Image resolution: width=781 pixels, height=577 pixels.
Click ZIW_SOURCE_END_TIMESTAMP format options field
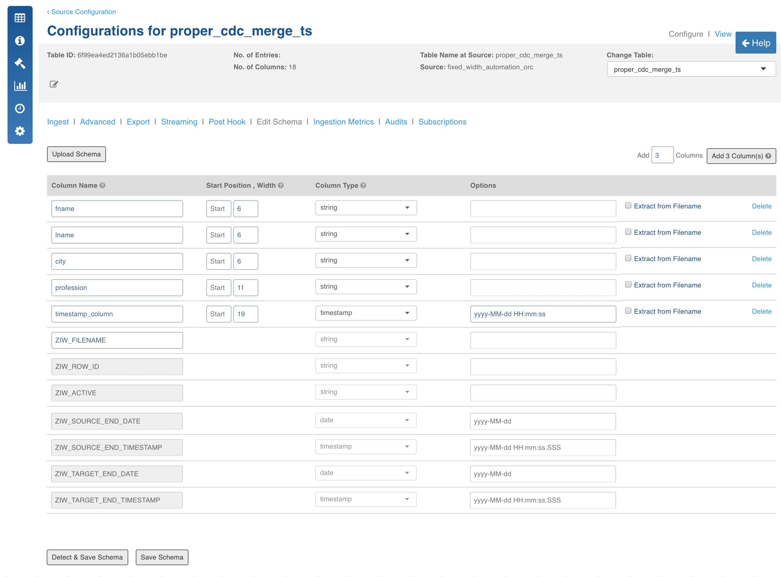[543, 448]
